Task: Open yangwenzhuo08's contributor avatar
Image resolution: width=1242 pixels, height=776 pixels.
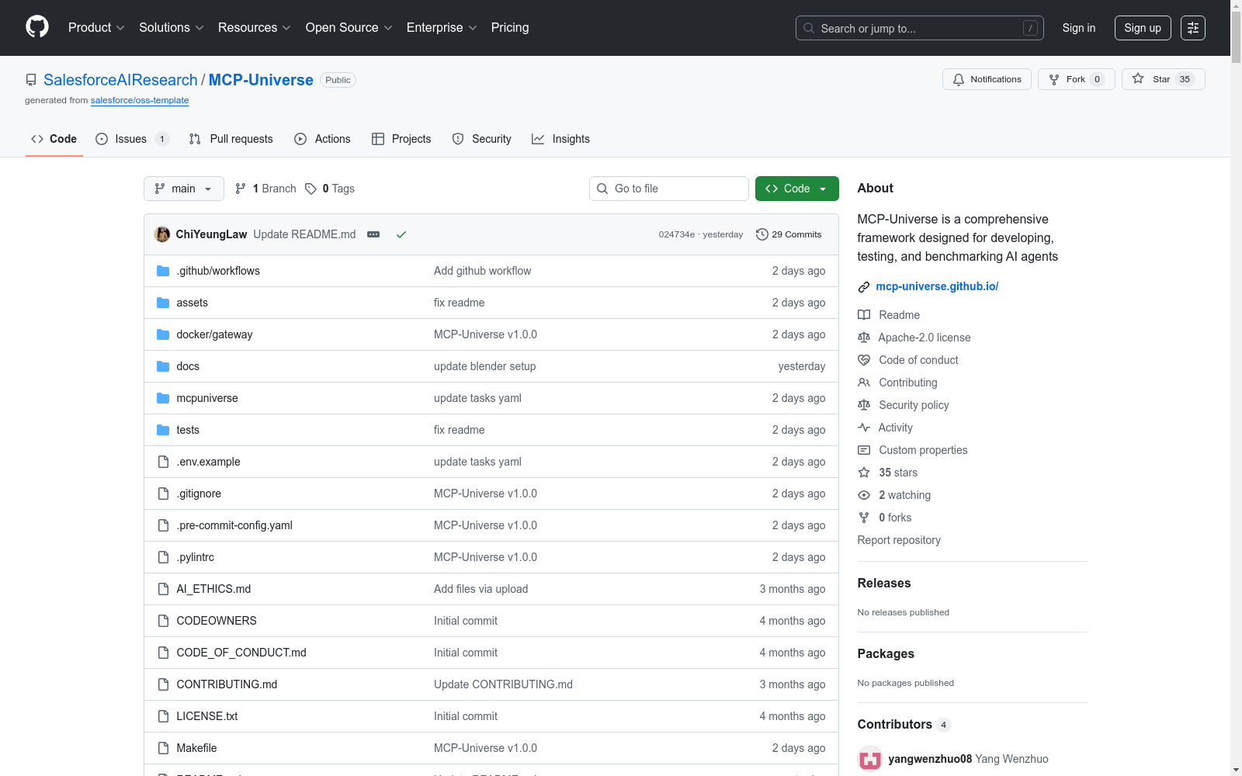Action: 870,759
